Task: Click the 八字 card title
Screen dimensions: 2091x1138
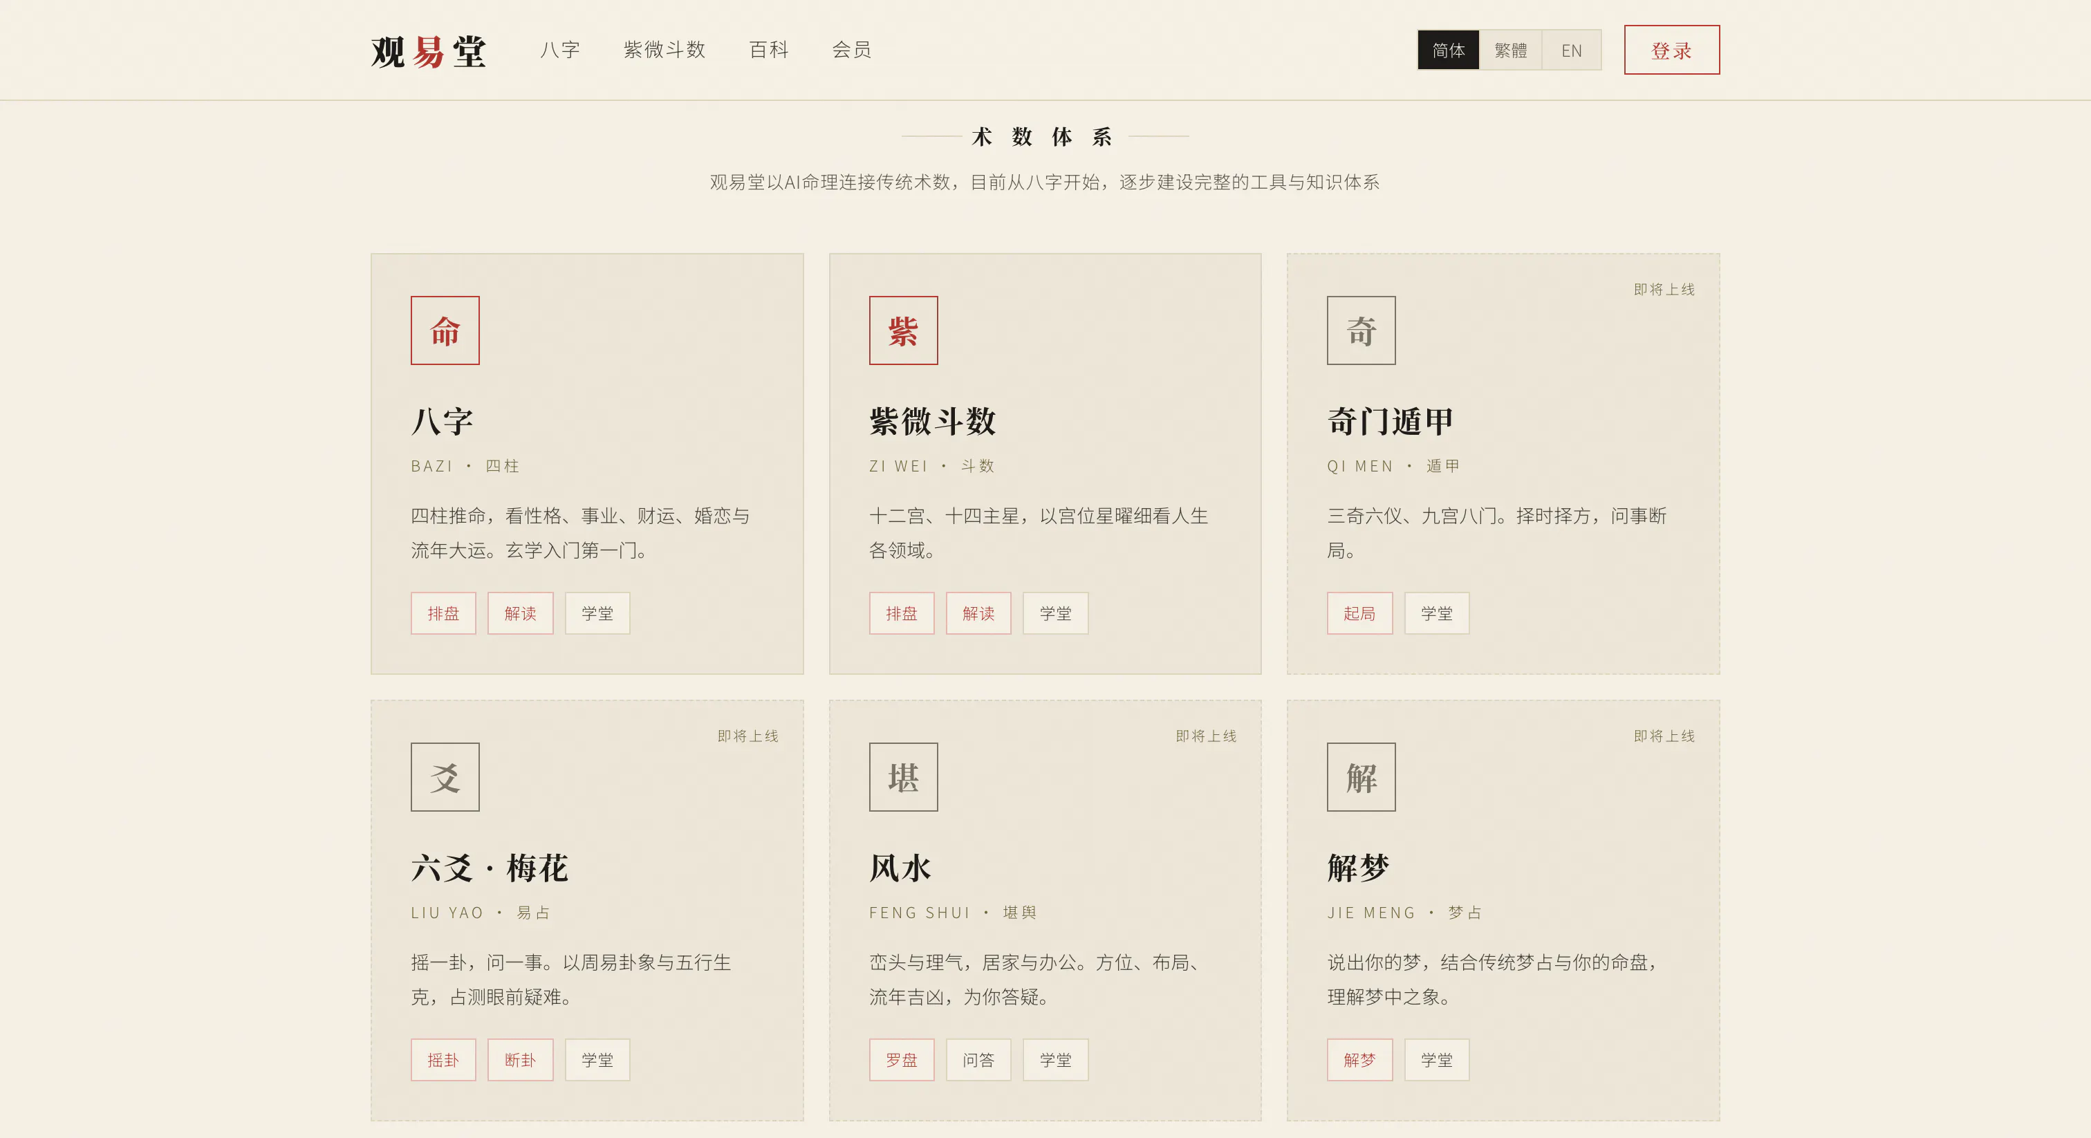Action: click(x=443, y=421)
